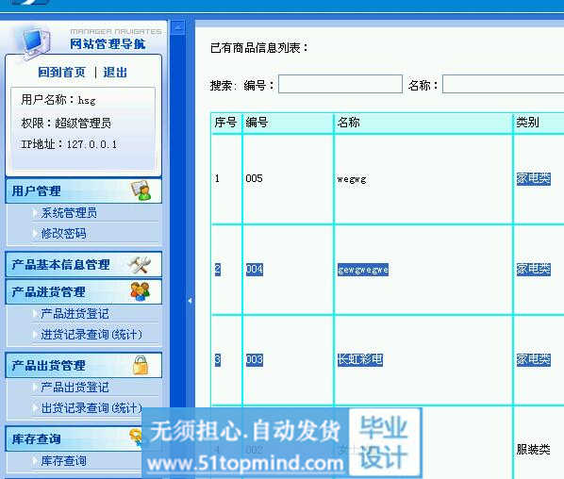564x479 pixels.
Task: Click the user icon beside 用户管理
Action: (x=141, y=190)
